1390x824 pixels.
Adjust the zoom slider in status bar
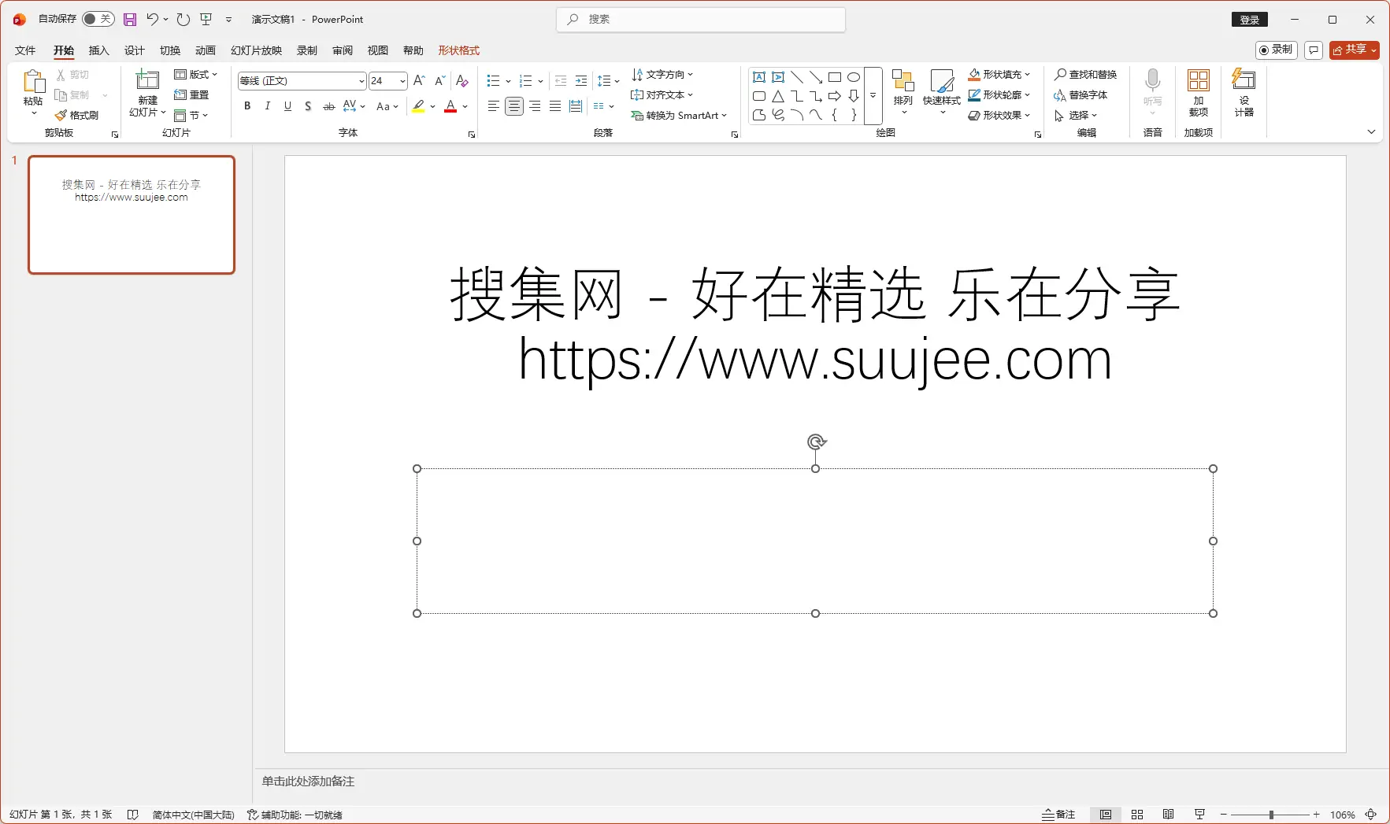point(1271,815)
